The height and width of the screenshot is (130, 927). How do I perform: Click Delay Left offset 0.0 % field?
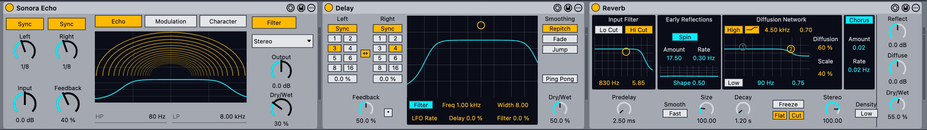[x=342, y=79]
